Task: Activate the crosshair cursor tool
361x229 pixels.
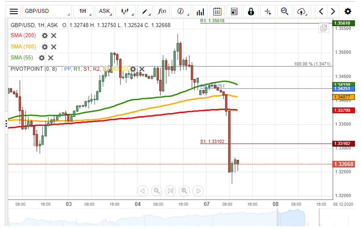Action: (268, 11)
